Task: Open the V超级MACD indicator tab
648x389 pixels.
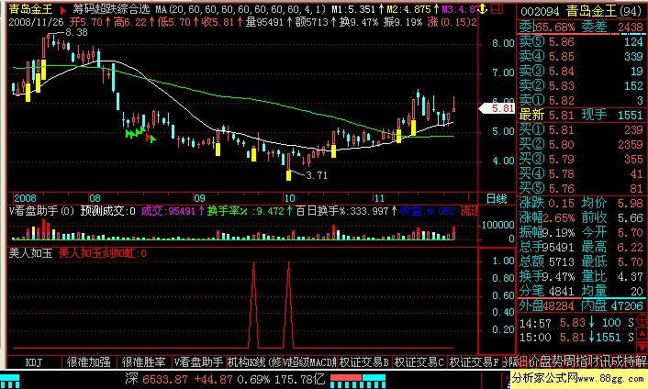Action: tap(309, 362)
